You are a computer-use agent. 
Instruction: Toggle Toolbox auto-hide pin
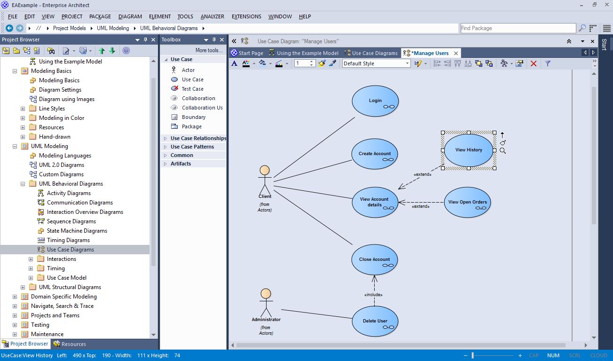[214, 40]
